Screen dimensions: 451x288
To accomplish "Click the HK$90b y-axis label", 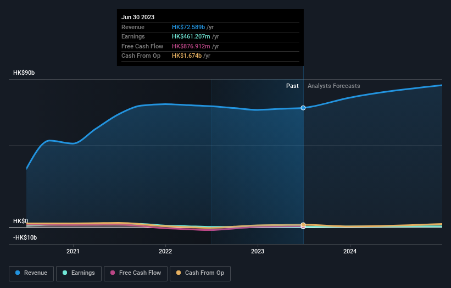I will (x=24, y=73).
